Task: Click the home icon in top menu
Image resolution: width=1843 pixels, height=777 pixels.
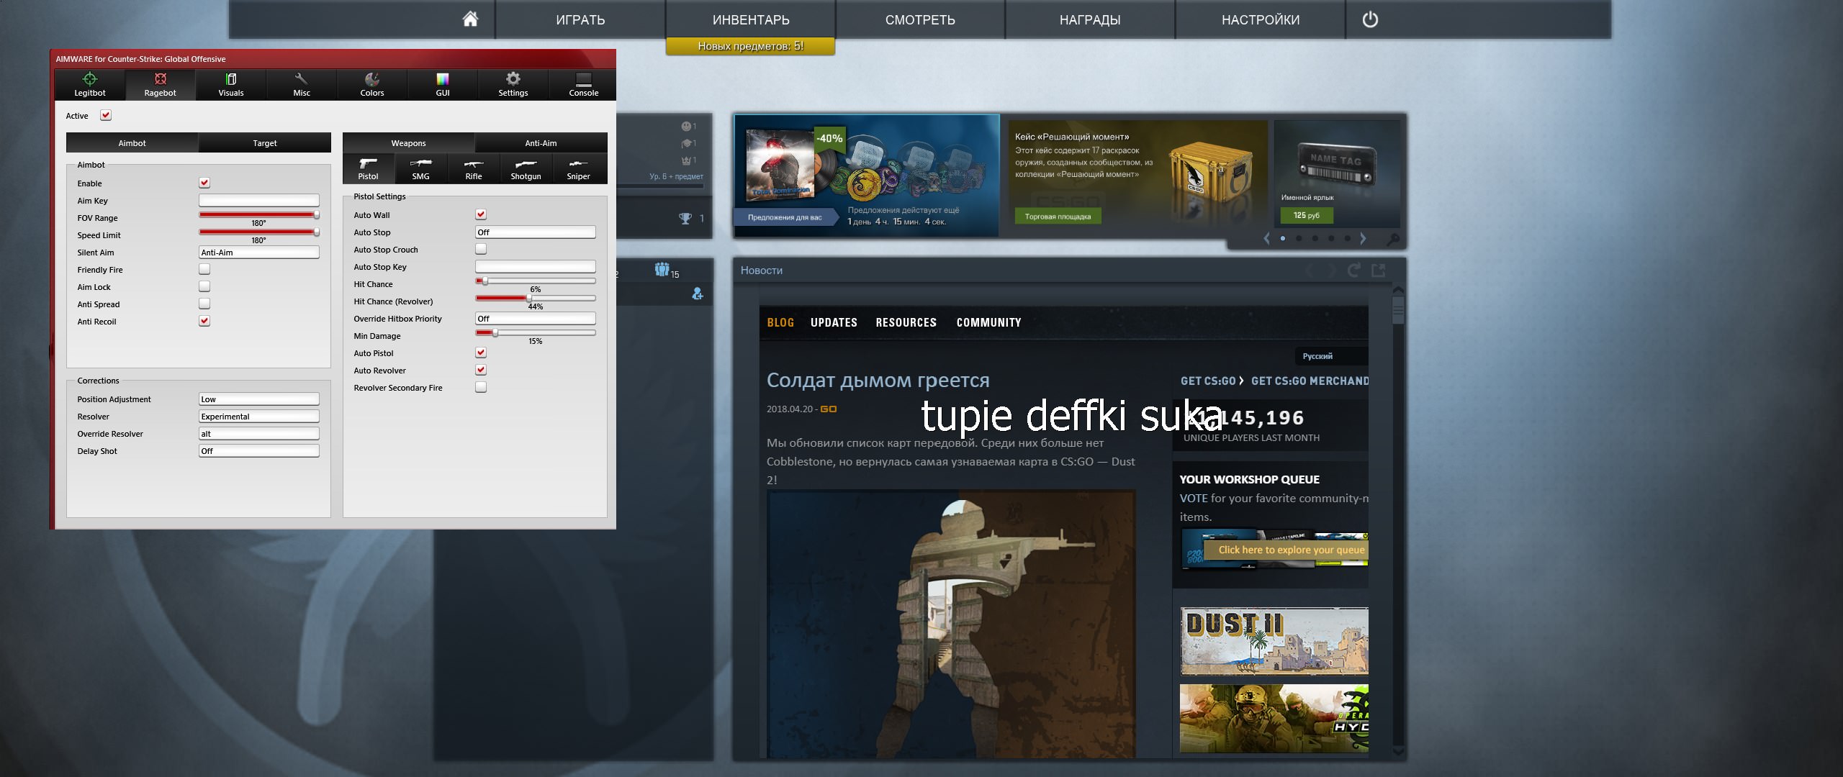Action: 470,19
